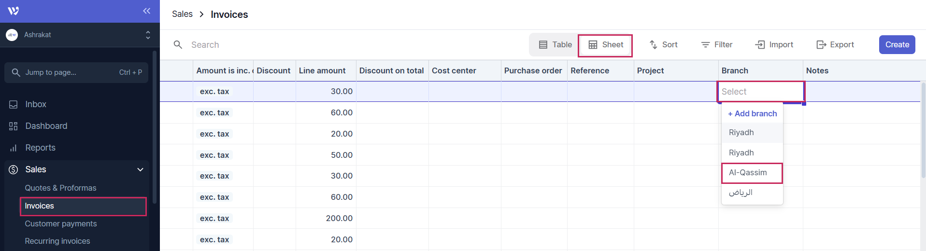Click the Add branch link
The height and width of the screenshot is (251, 926).
(x=752, y=113)
